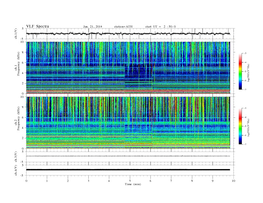Click the "4" kHz tick on ch.2 frequency axis
Viewport: 263px width, 203px height.
coord(23,128)
